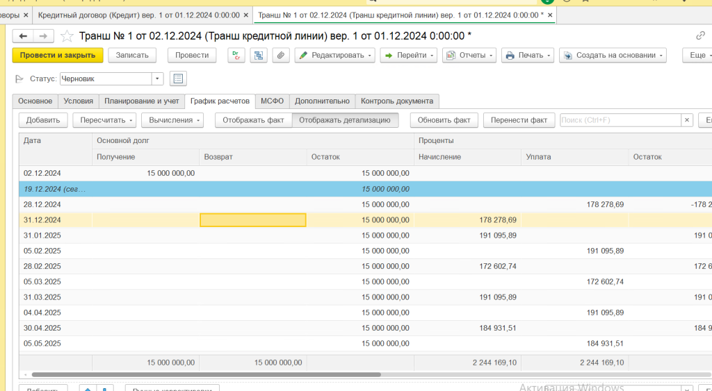Switch to the МСФО tab

click(272, 101)
